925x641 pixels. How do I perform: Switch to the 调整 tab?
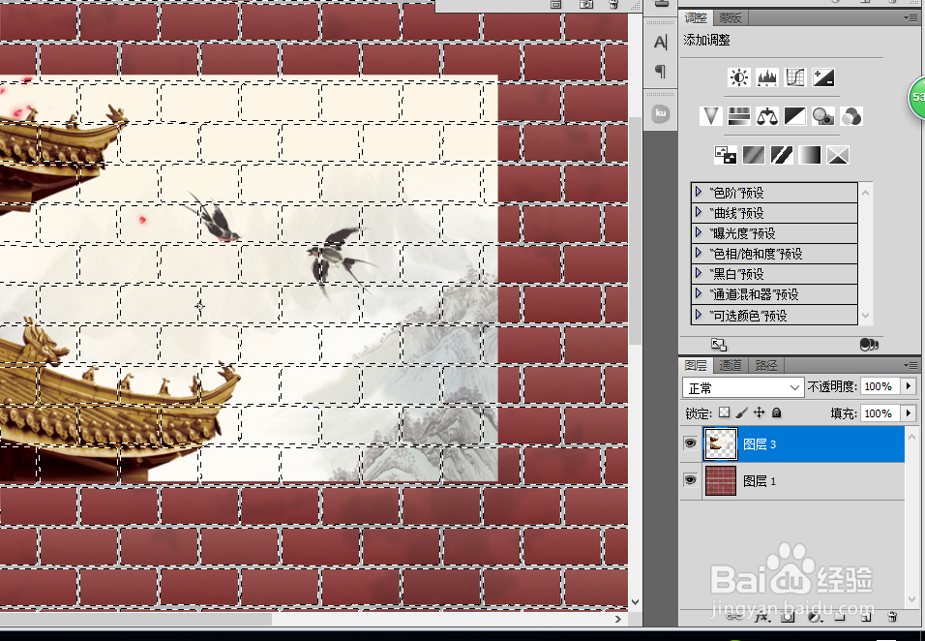point(696,18)
